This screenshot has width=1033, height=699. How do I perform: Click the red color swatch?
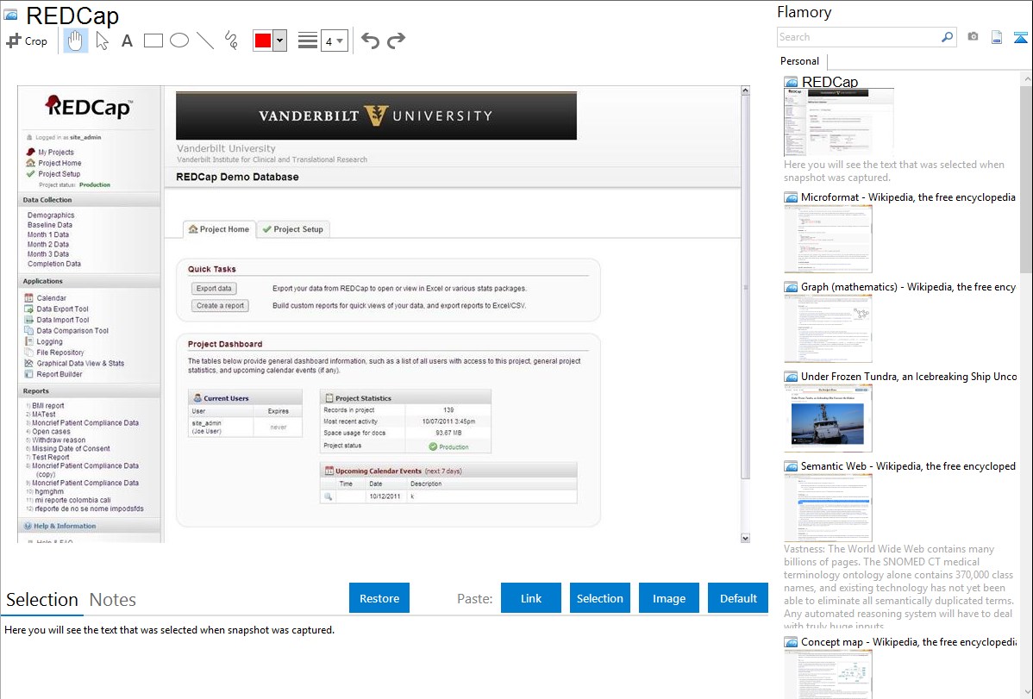263,41
